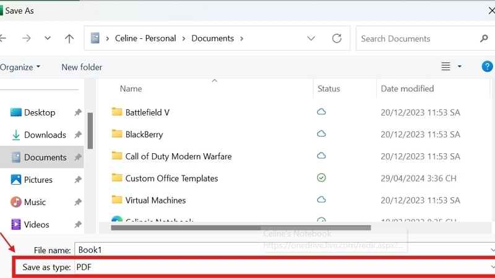The width and height of the screenshot is (495, 278).
Task: Click the search magnifier icon
Action: pyautogui.click(x=484, y=38)
